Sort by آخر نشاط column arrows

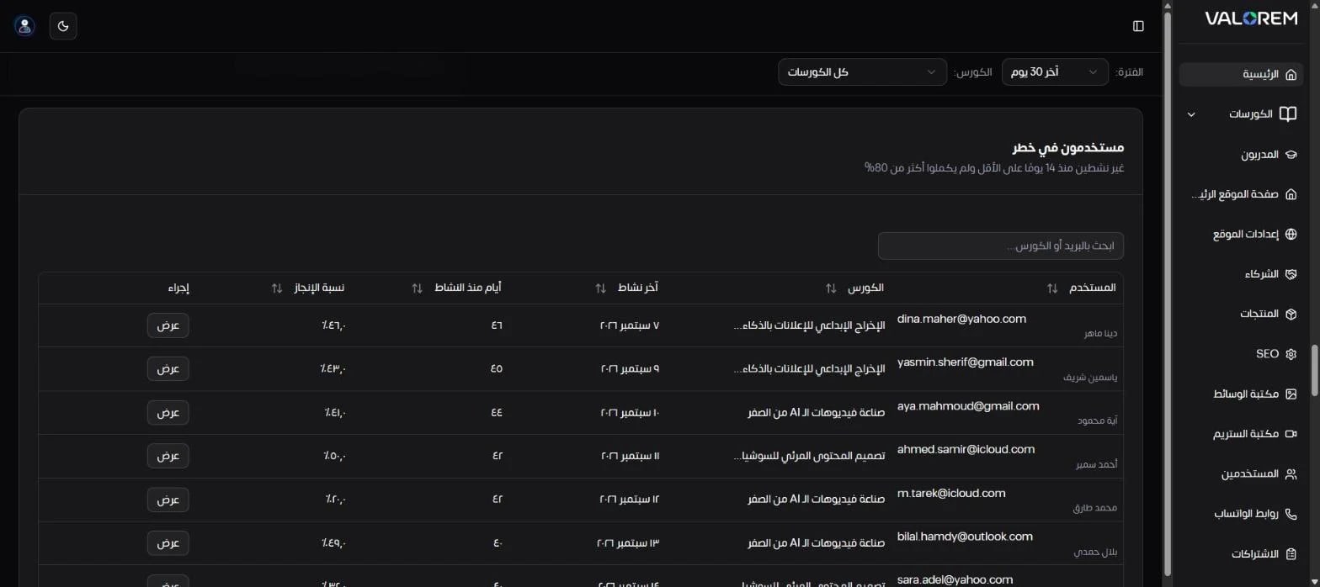pyautogui.click(x=600, y=288)
